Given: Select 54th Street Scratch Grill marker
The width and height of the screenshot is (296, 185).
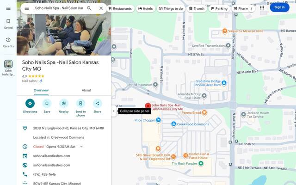Looking at the screenshot, I should [x=173, y=156].
